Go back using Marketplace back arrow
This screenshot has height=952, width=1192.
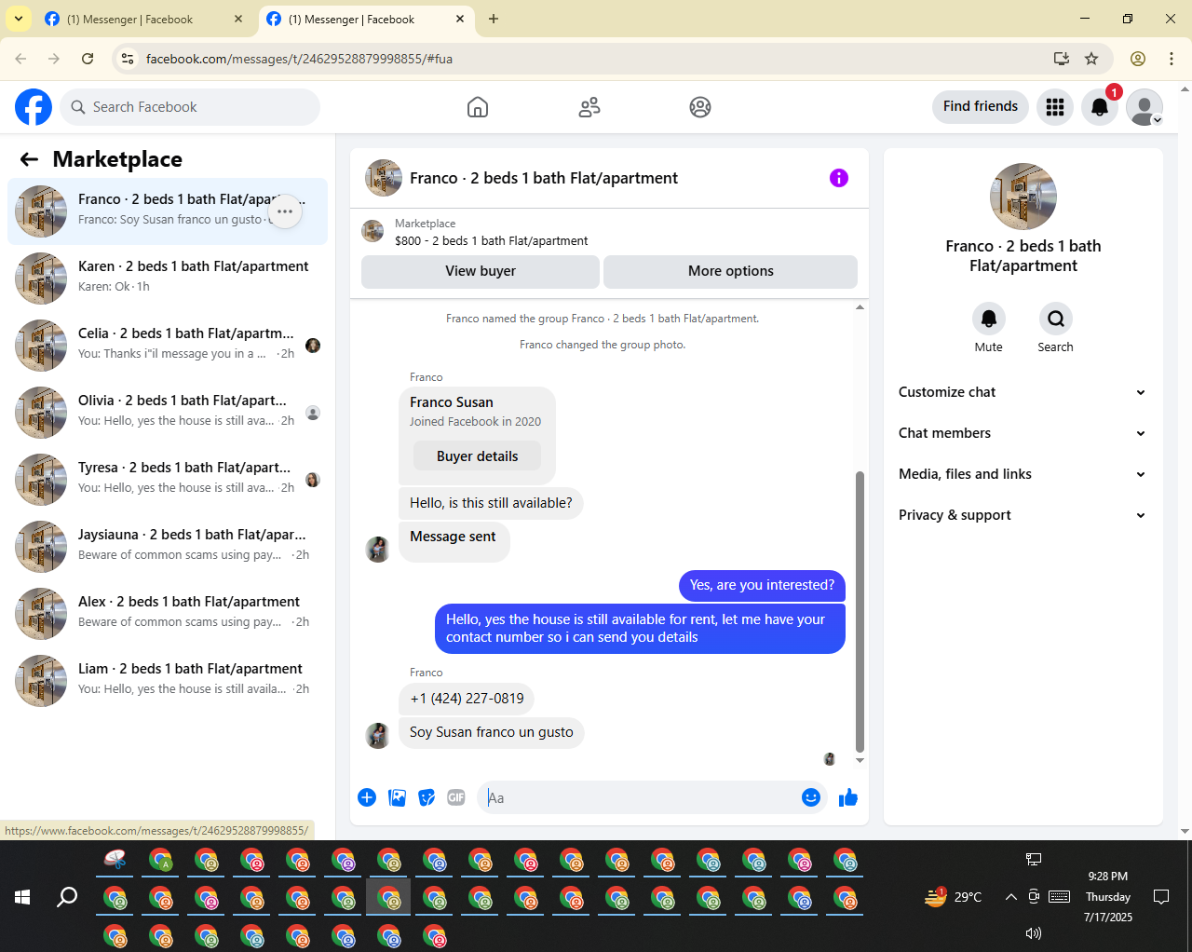click(x=29, y=159)
